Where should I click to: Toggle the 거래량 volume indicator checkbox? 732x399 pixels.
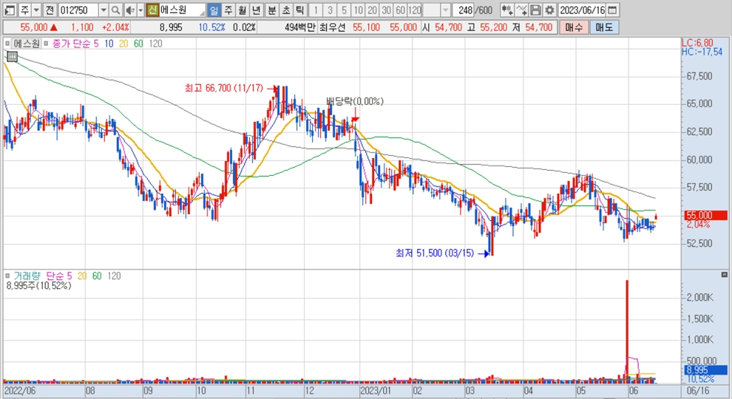click(x=9, y=276)
